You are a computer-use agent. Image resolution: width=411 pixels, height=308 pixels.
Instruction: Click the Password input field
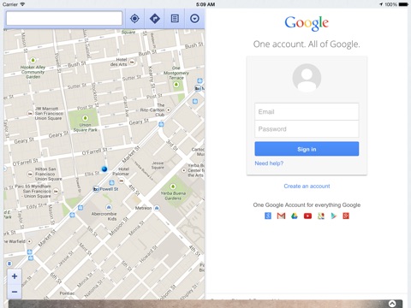pyautogui.click(x=307, y=129)
